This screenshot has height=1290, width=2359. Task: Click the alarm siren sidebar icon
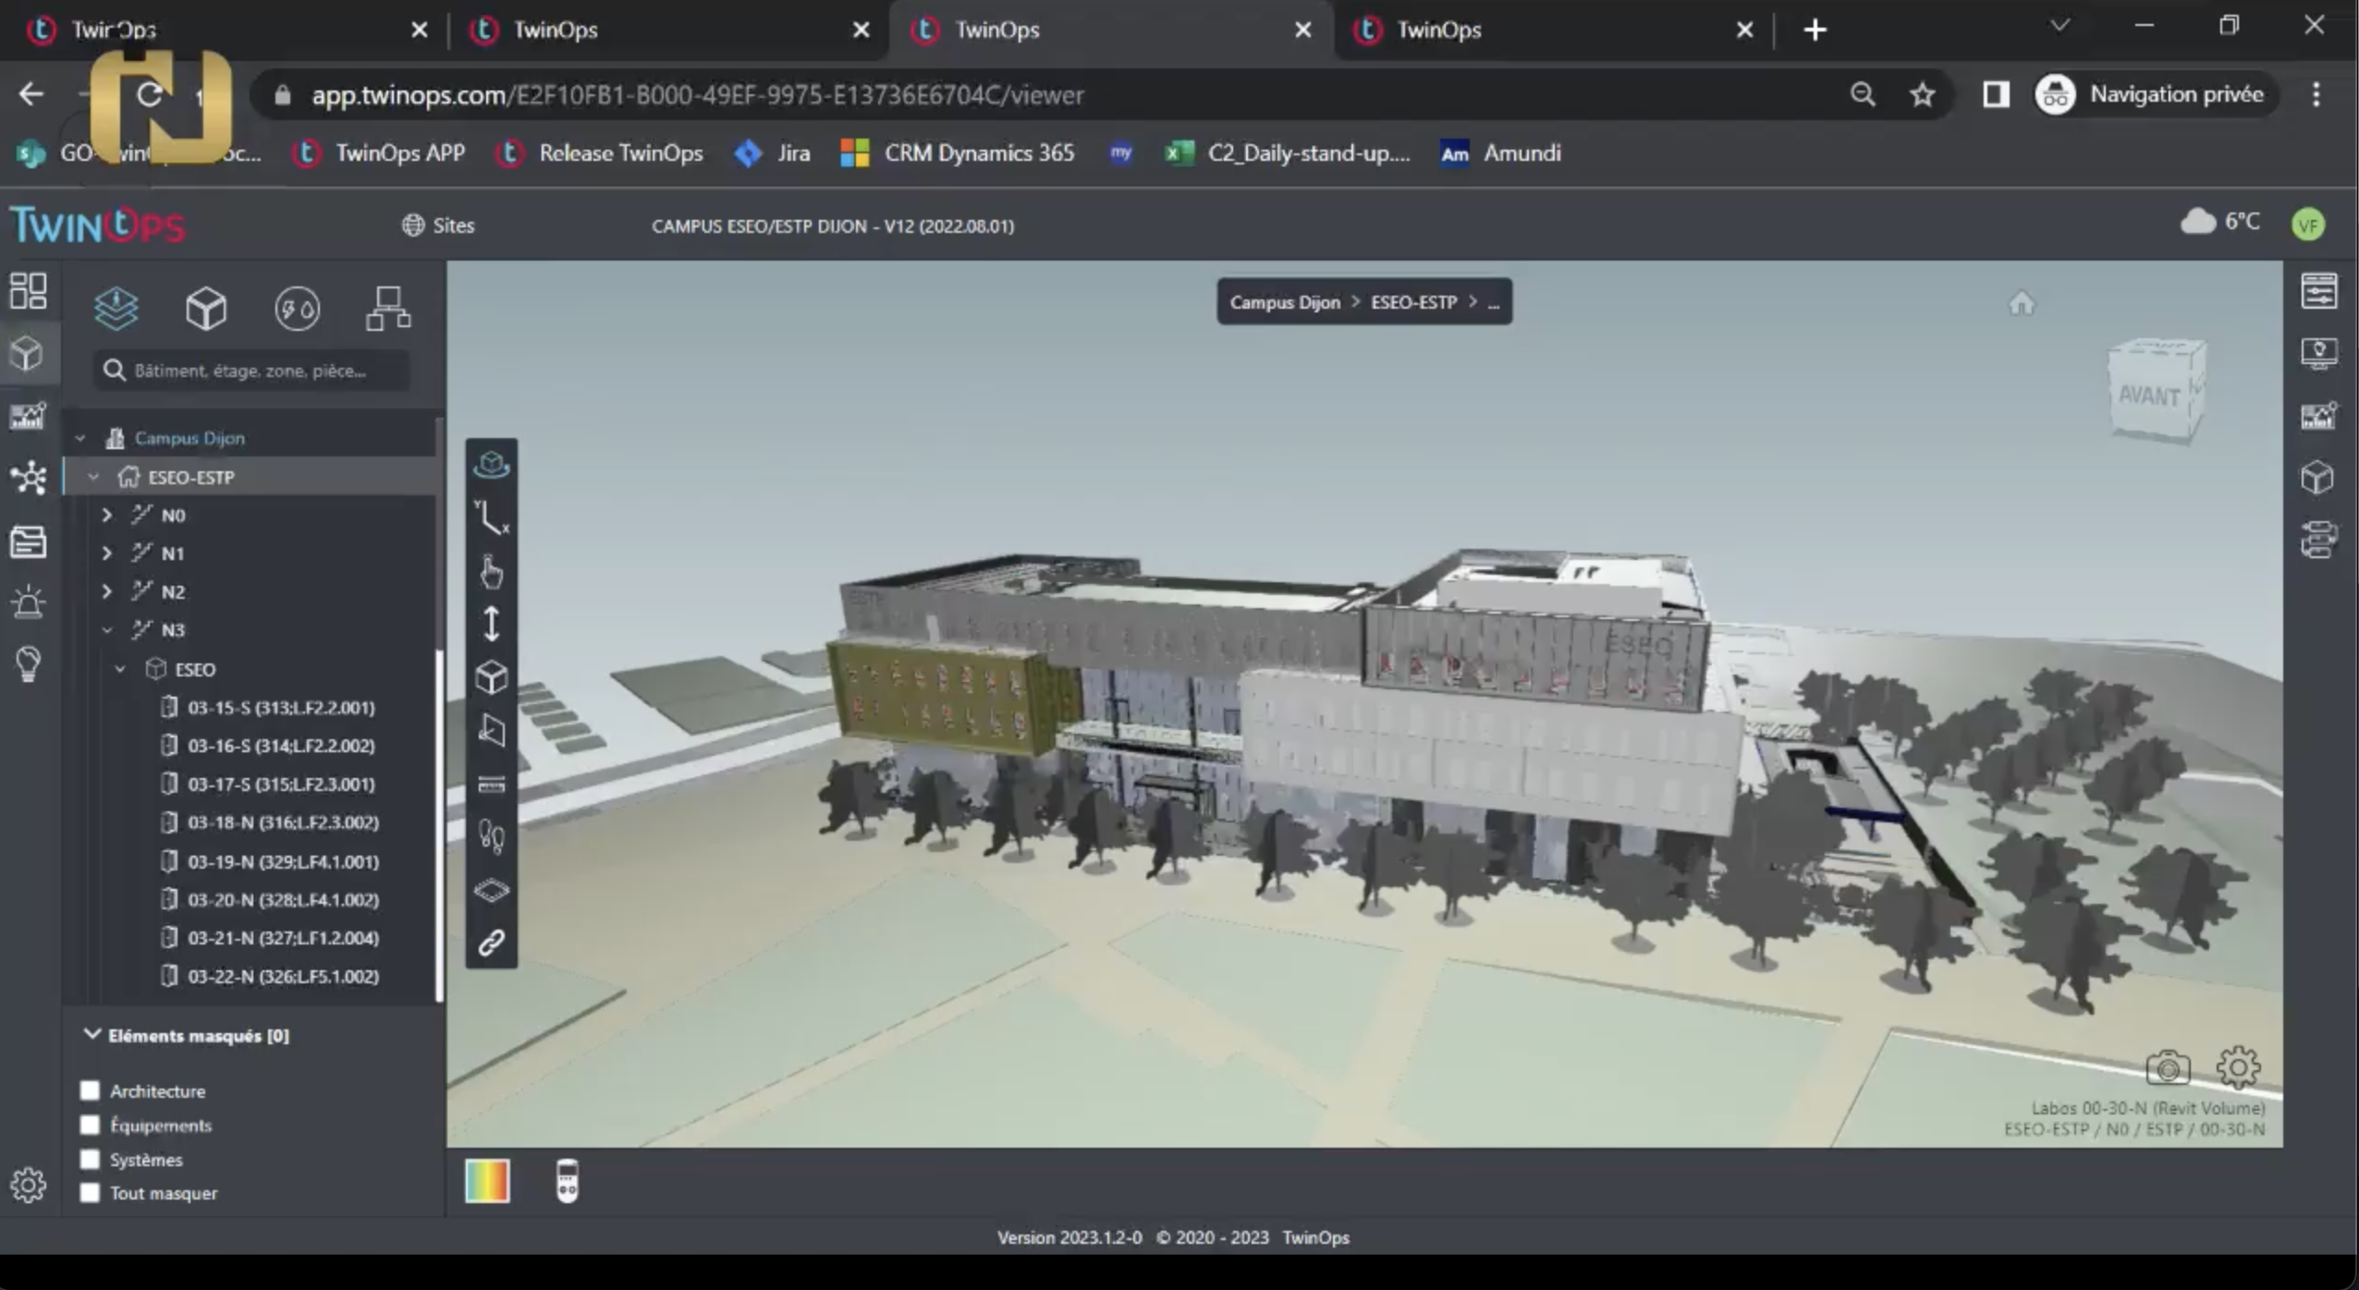pos(28,602)
